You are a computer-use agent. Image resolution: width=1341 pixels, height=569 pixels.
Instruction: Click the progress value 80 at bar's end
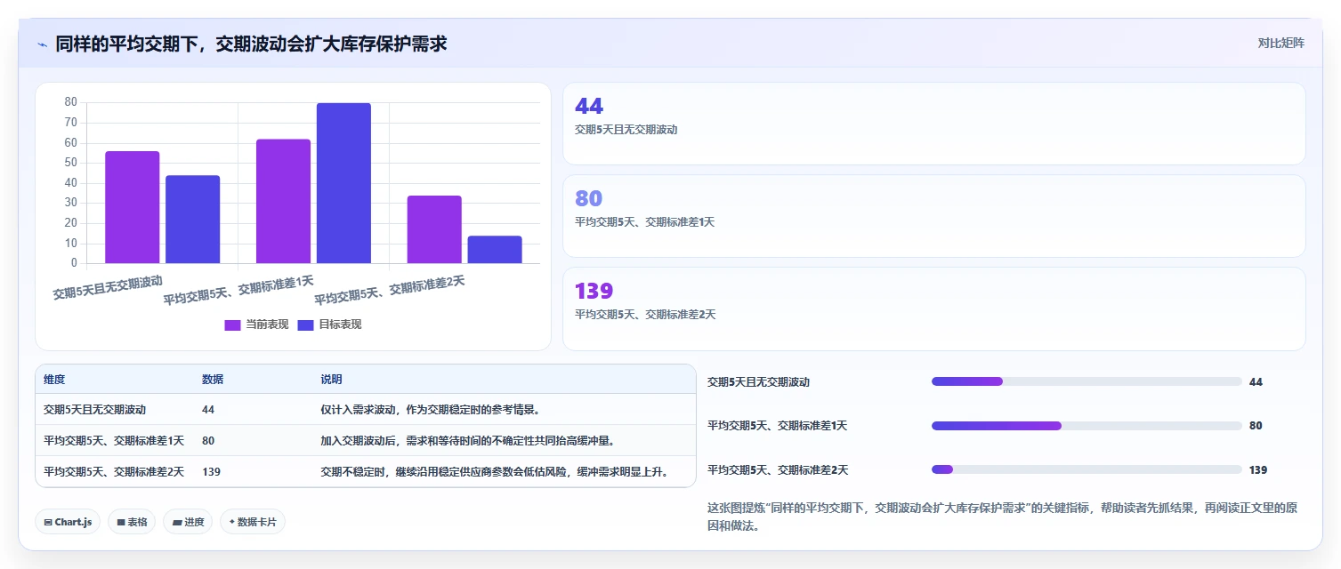(1256, 426)
